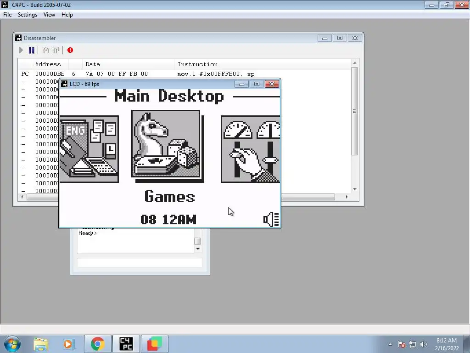Select the PC row at address 00000DBE

point(184,74)
